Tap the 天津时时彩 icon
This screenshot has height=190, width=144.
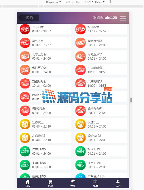(x=80, y=83)
